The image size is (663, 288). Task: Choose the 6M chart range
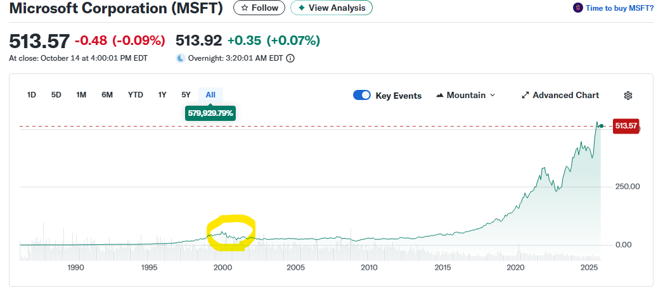coord(107,95)
